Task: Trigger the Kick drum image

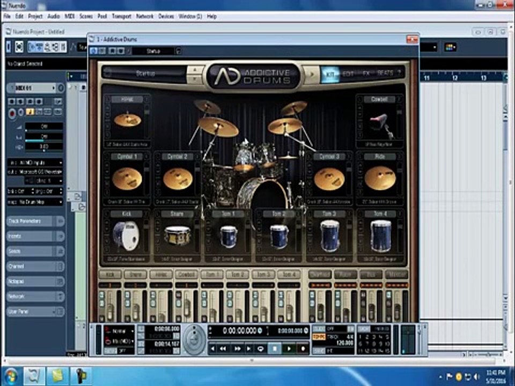Action: [x=126, y=236]
